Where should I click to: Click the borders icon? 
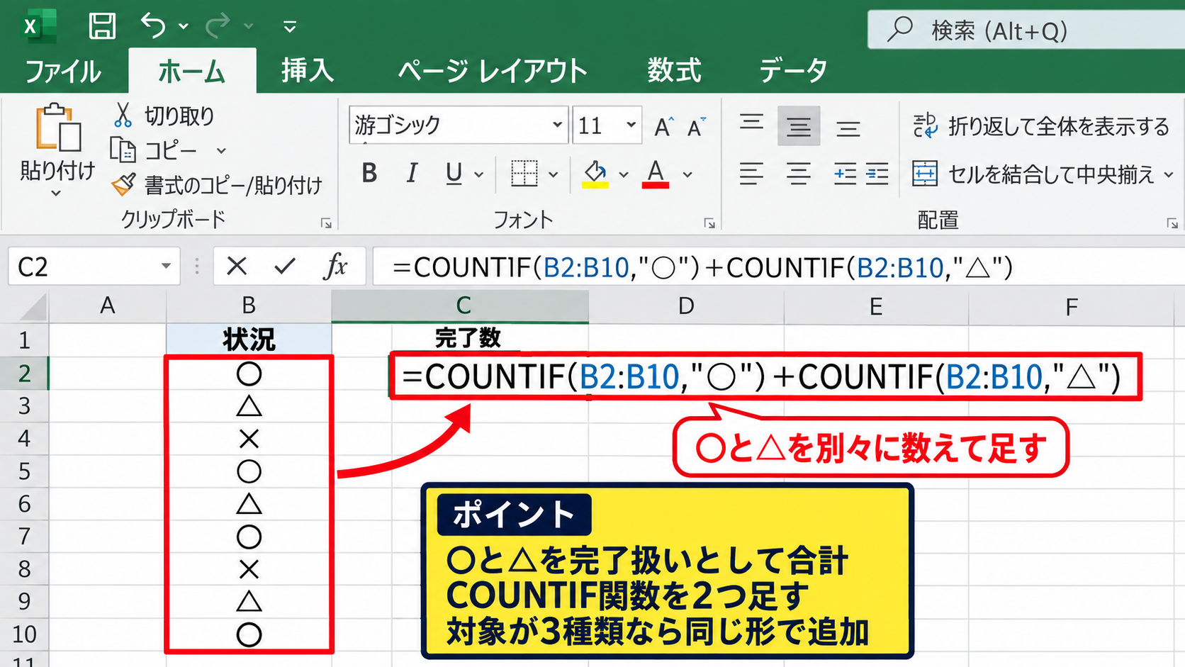pos(524,174)
